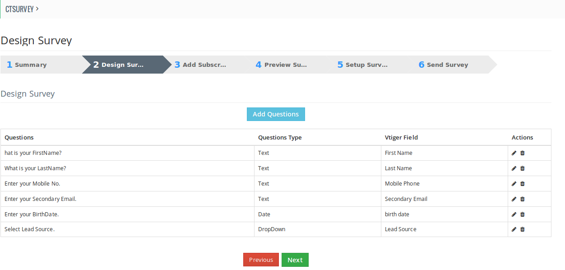Click the Add Questions button
The image size is (565, 270).
[x=276, y=114]
